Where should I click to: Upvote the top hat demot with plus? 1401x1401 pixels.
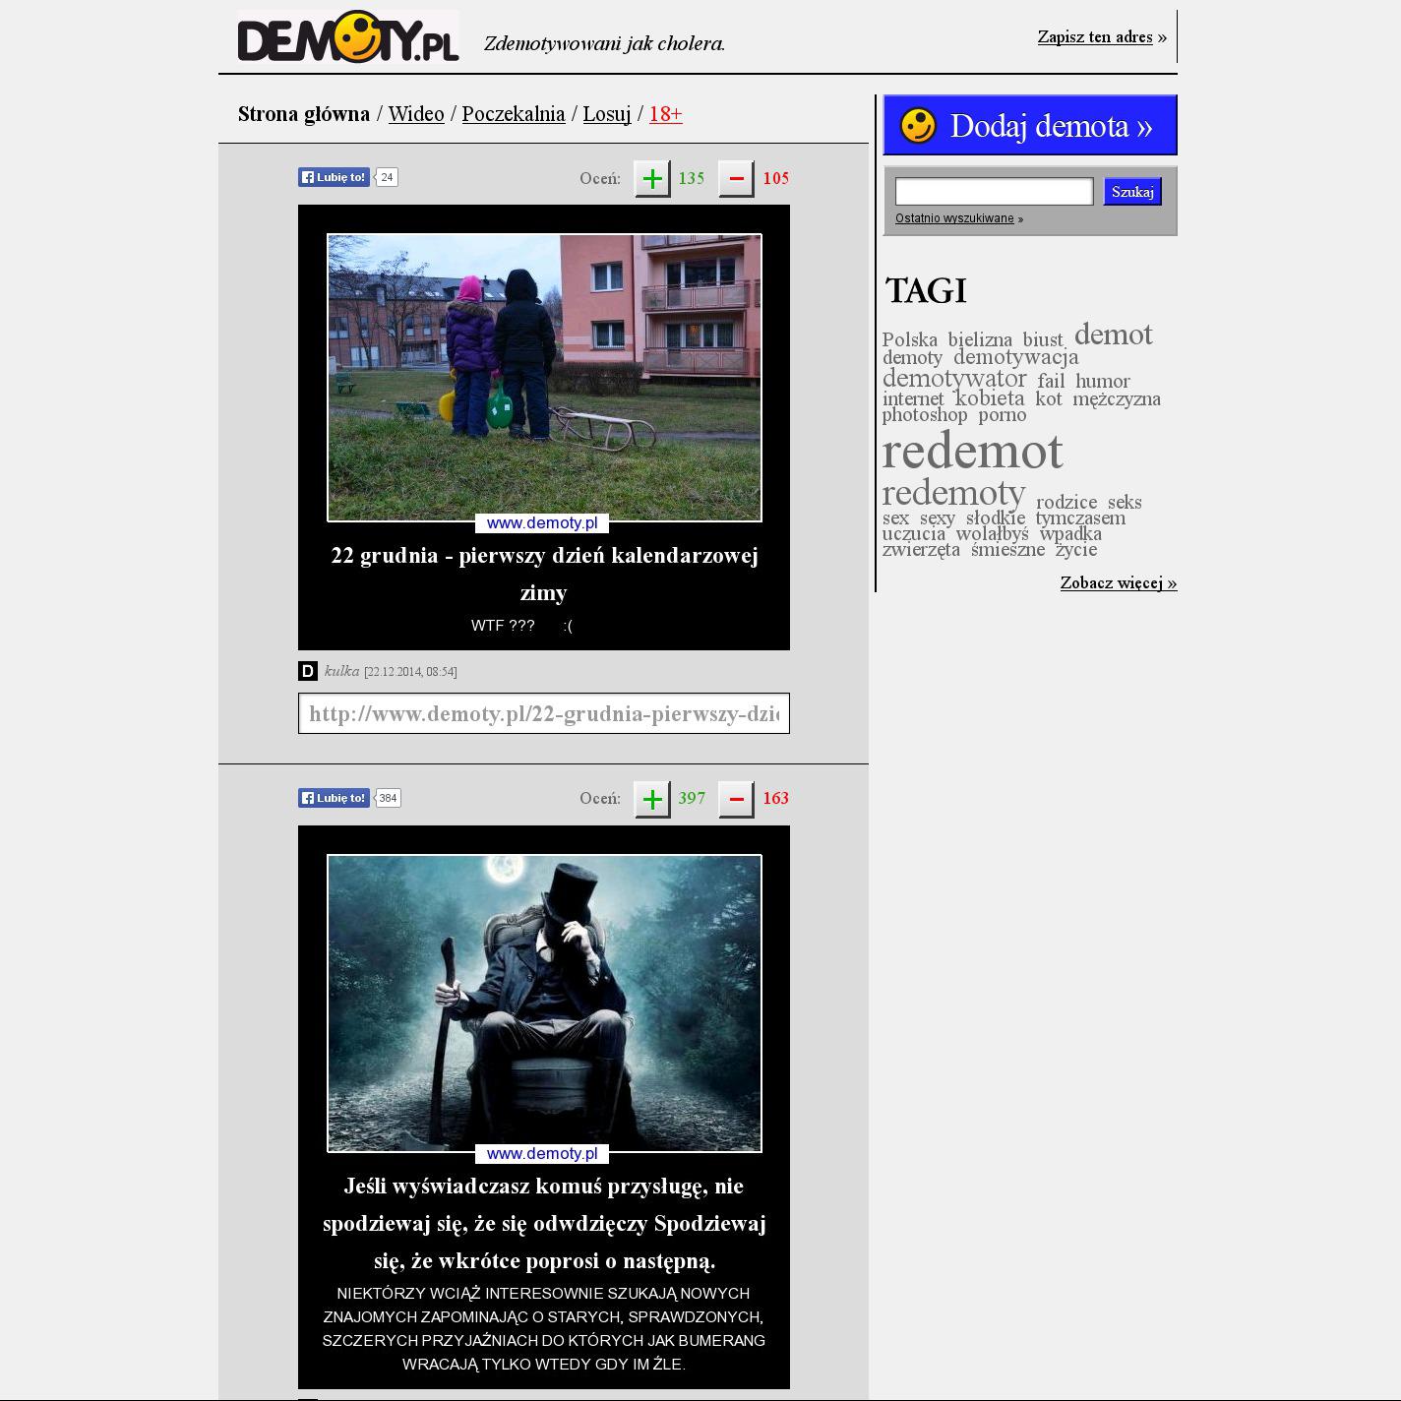click(651, 799)
